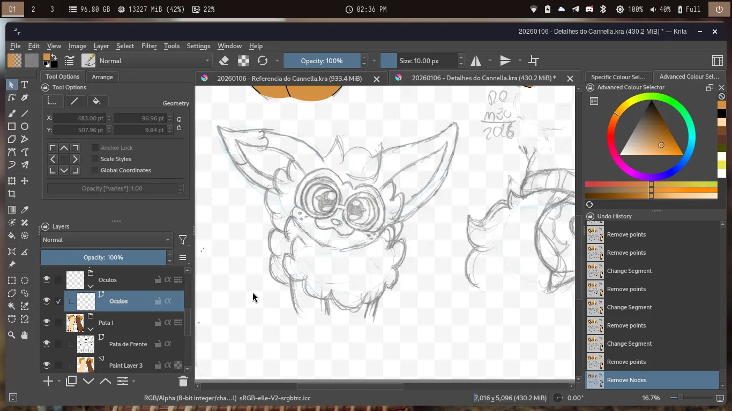Choose the Pan hand tool

pyautogui.click(x=25, y=335)
